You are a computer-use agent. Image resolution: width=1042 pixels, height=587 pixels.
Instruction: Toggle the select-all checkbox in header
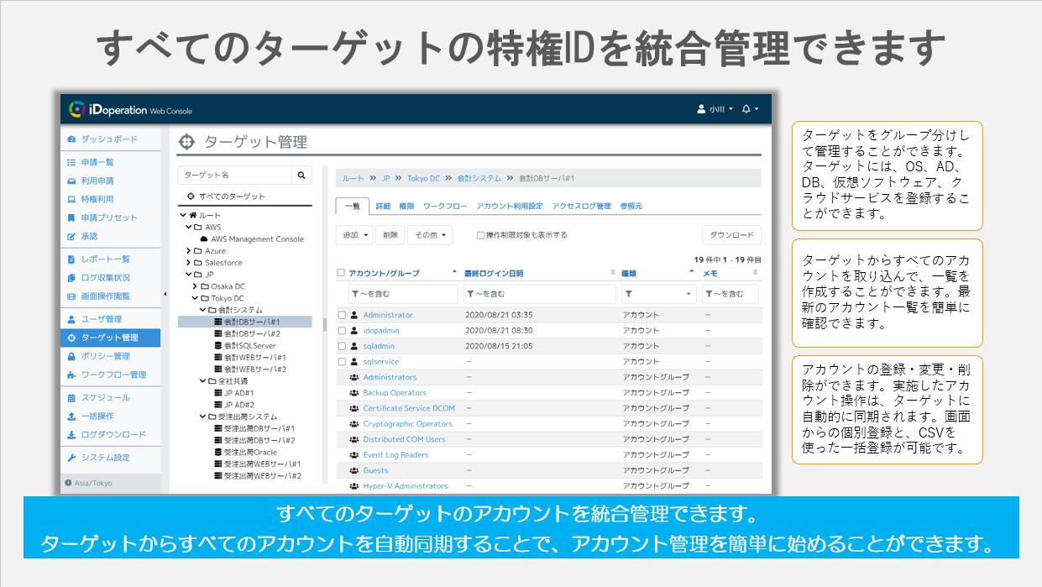point(341,273)
